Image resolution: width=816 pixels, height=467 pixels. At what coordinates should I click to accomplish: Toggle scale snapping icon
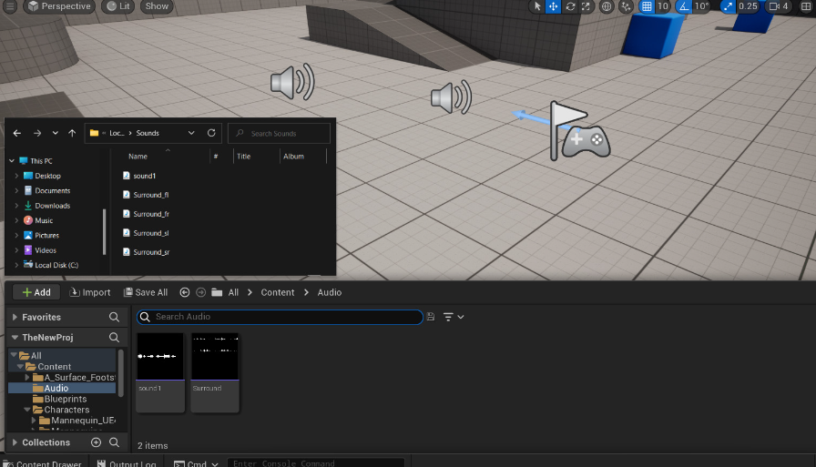point(728,6)
